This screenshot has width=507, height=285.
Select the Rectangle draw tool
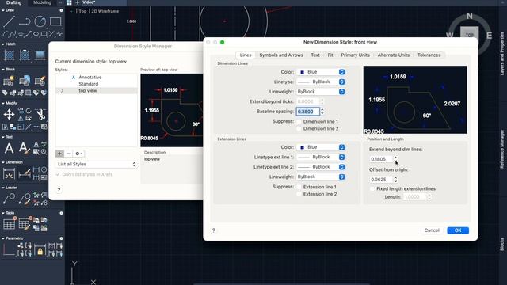point(55,21)
